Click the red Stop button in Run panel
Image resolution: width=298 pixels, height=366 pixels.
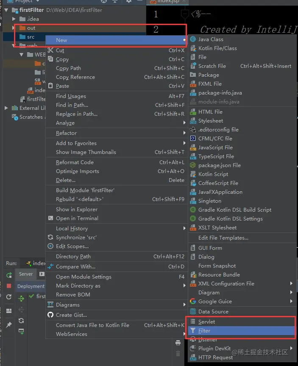pyautogui.click(x=9, y=286)
